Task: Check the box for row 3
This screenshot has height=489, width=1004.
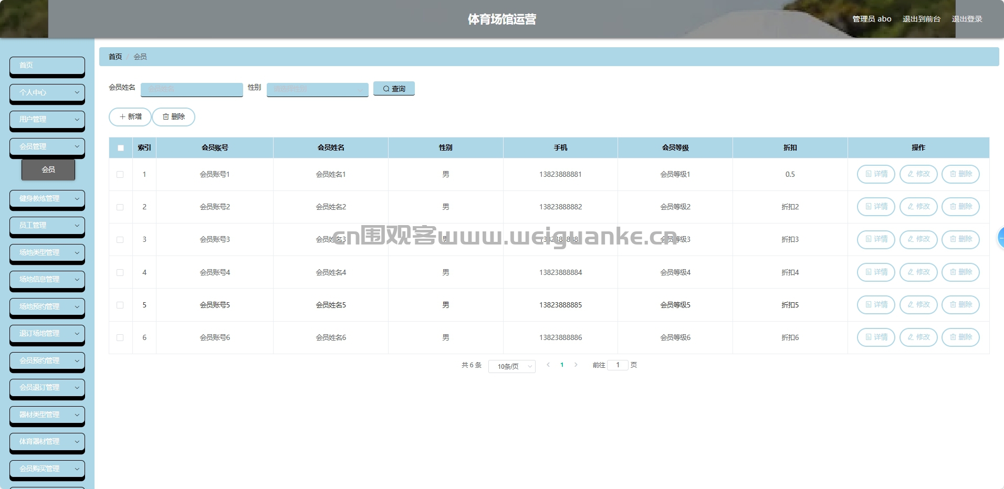Action: pyautogui.click(x=120, y=240)
